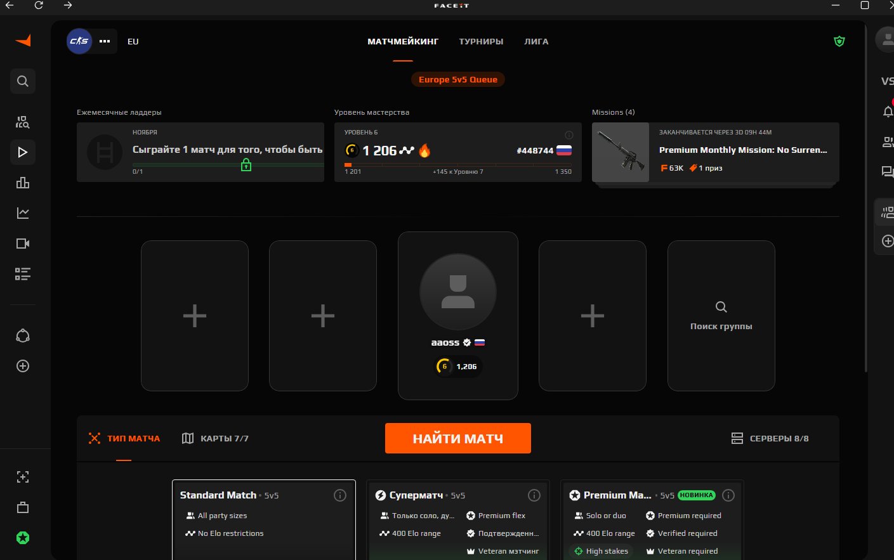Viewport: 894px width, 560px height.
Task: Click the notifications bell icon
Action: pyautogui.click(x=888, y=112)
